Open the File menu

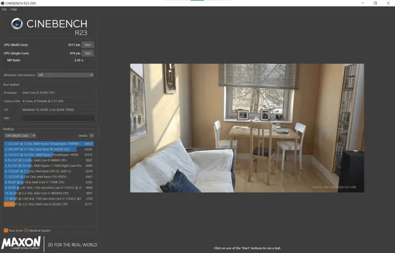(4, 9)
